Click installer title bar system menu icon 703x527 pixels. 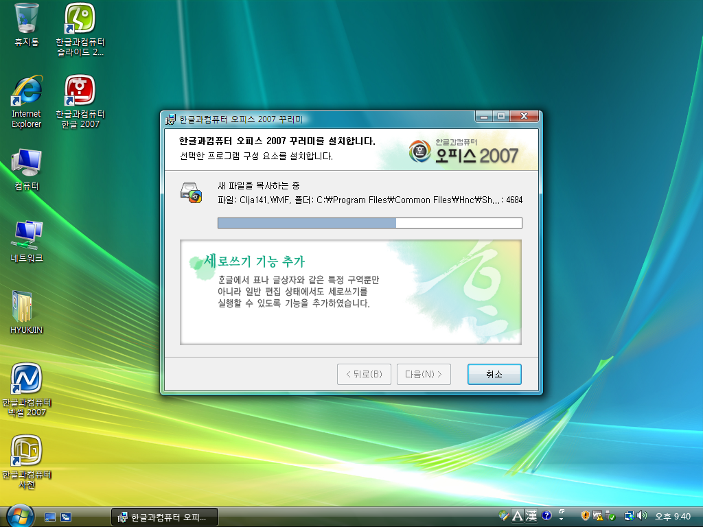(x=170, y=119)
